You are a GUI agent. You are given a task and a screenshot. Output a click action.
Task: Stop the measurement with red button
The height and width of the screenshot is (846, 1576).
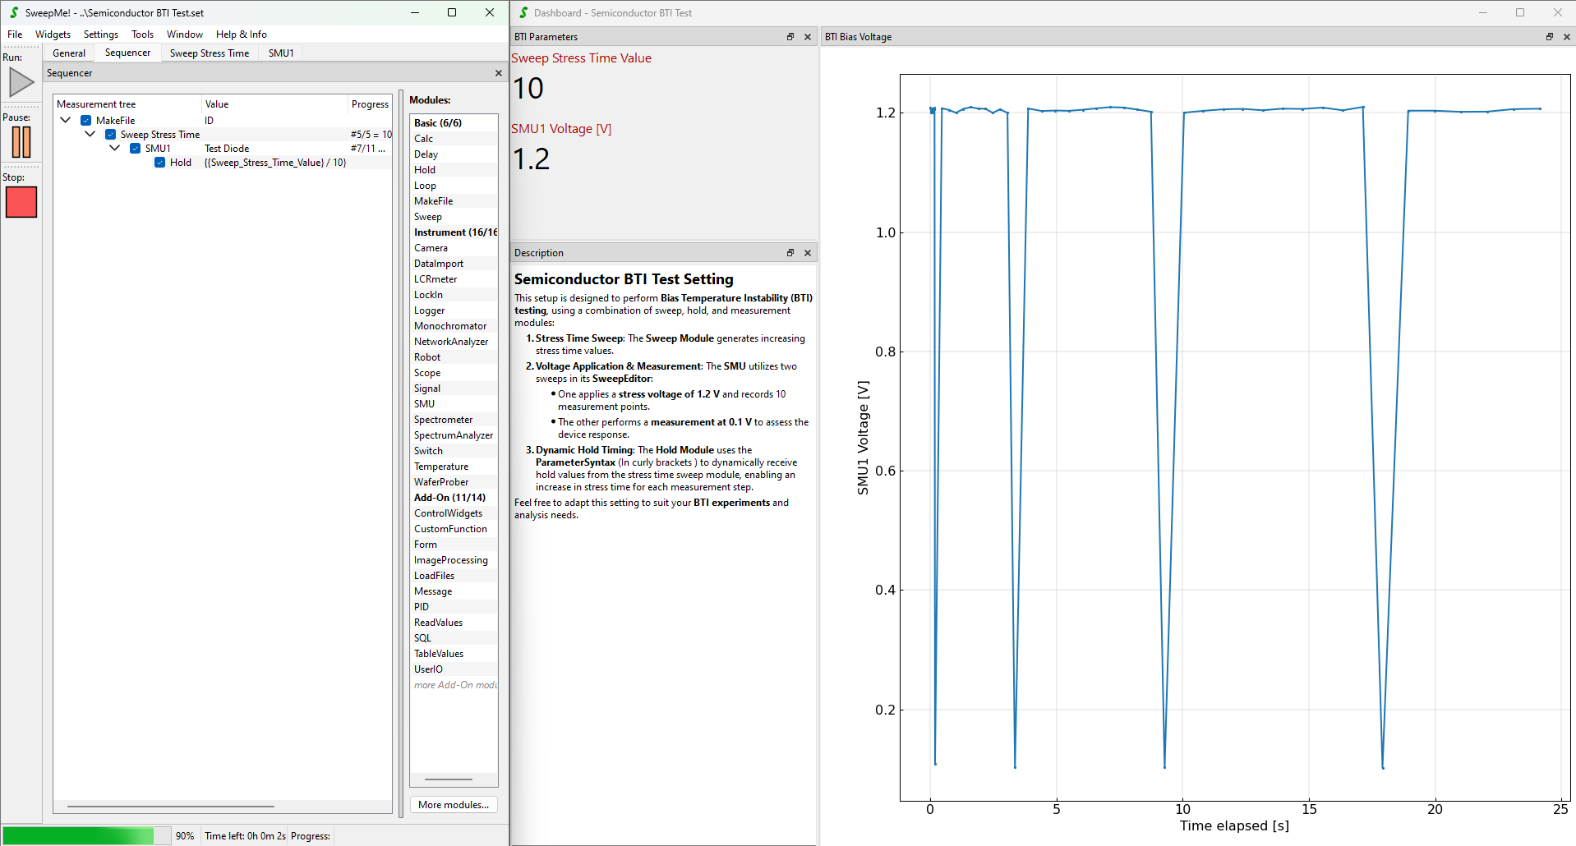tap(21, 202)
